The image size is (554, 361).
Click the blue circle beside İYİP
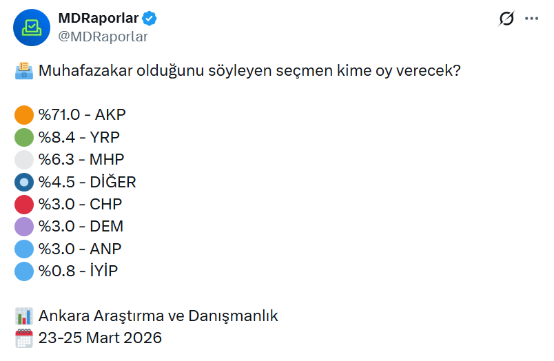pos(24,271)
